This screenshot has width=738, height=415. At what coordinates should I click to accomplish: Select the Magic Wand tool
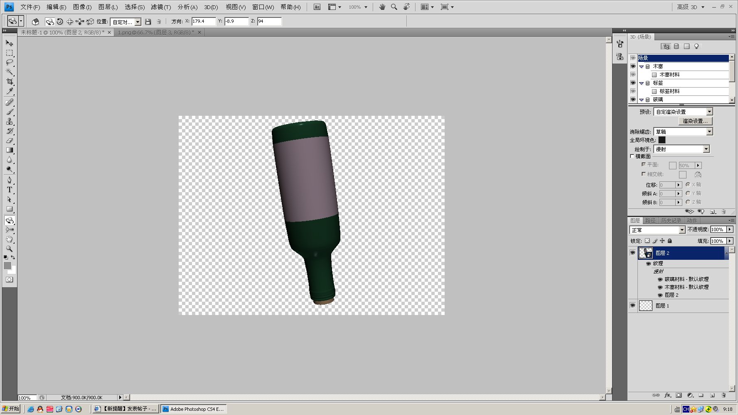click(9, 72)
